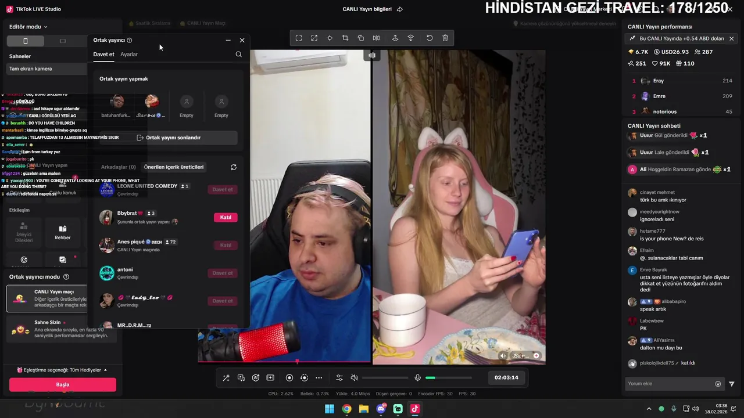The height and width of the screenshot is (418, 744).
Task: Start recording with the record circle icon
Action: pos(289,377)
